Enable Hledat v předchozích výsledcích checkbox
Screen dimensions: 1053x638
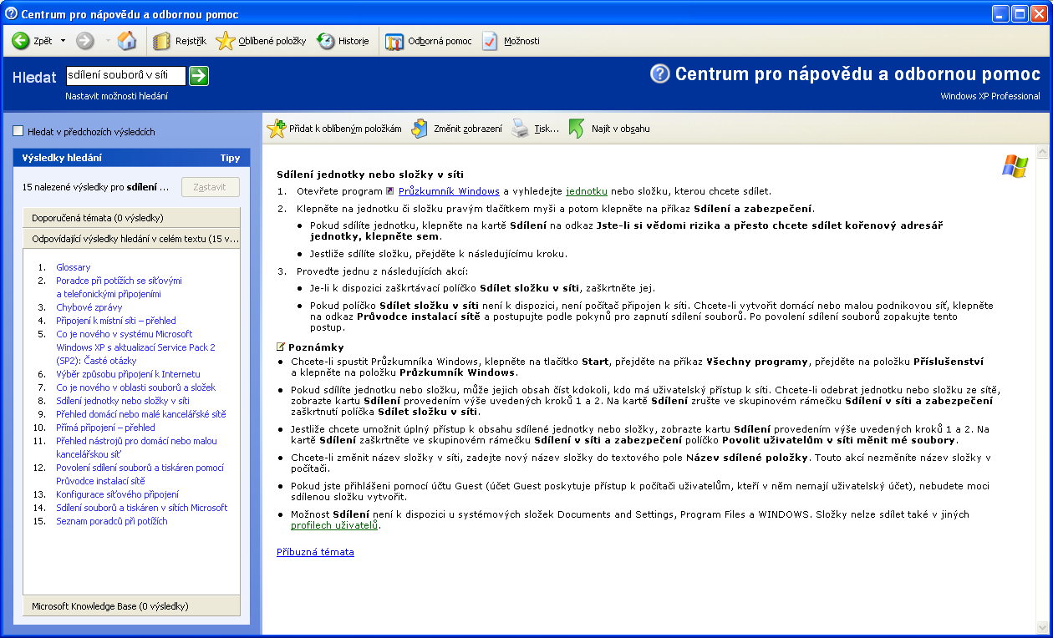tap(18, 131)
